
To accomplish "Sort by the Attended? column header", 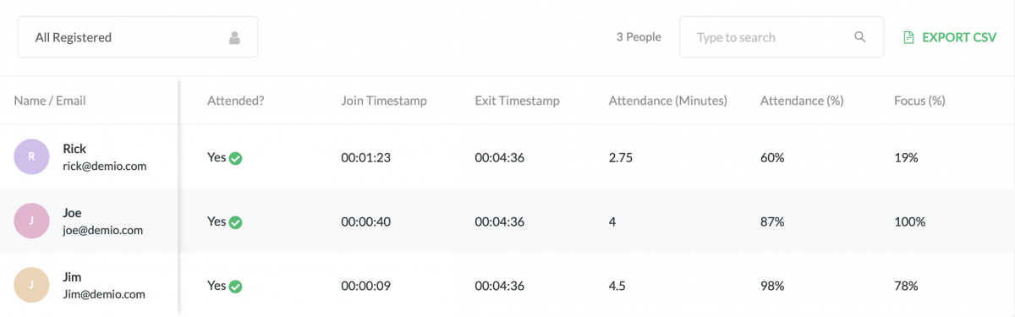I will (236, 101).
